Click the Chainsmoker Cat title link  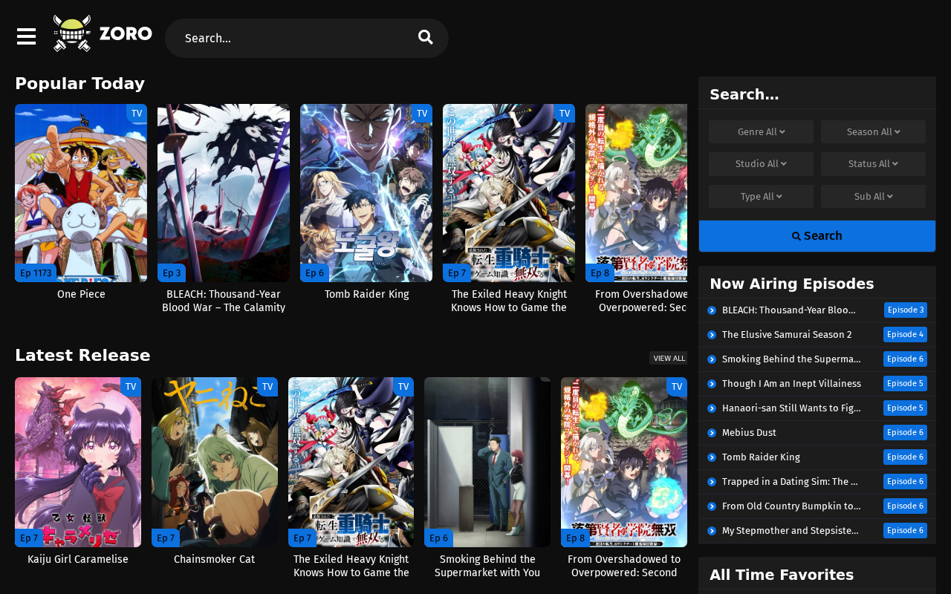(x=215, y=560)
